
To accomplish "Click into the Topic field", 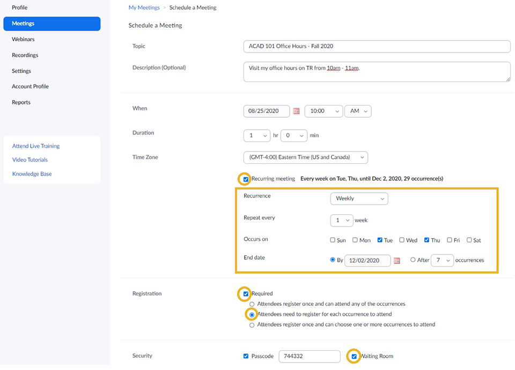I will [377, 47].
